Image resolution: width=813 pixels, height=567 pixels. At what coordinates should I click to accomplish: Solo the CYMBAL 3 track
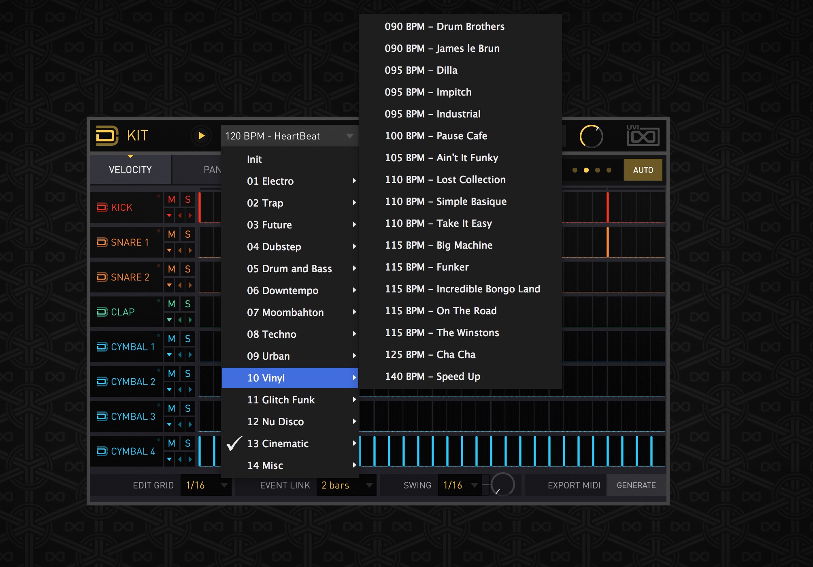point(187,409)
